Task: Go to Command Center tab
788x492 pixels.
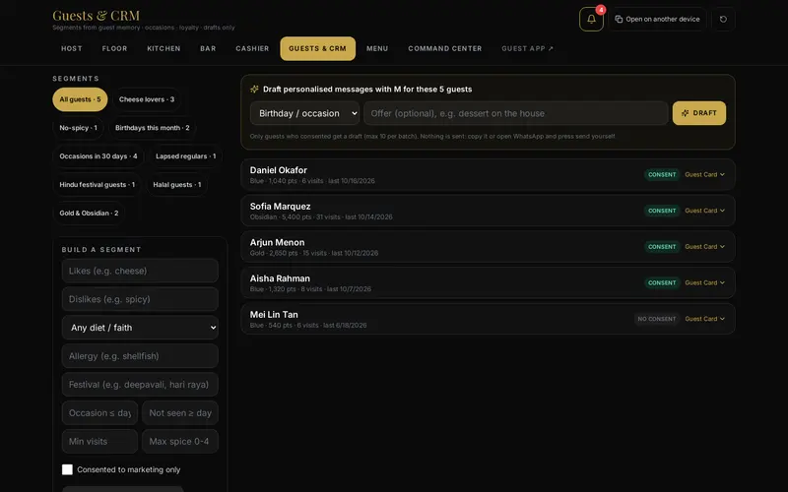Action: 445,48
